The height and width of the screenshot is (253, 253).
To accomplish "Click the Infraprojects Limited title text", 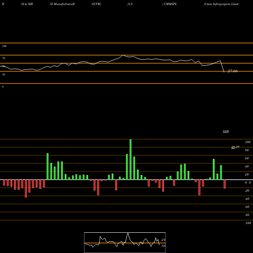I will (x=226, y=4).
